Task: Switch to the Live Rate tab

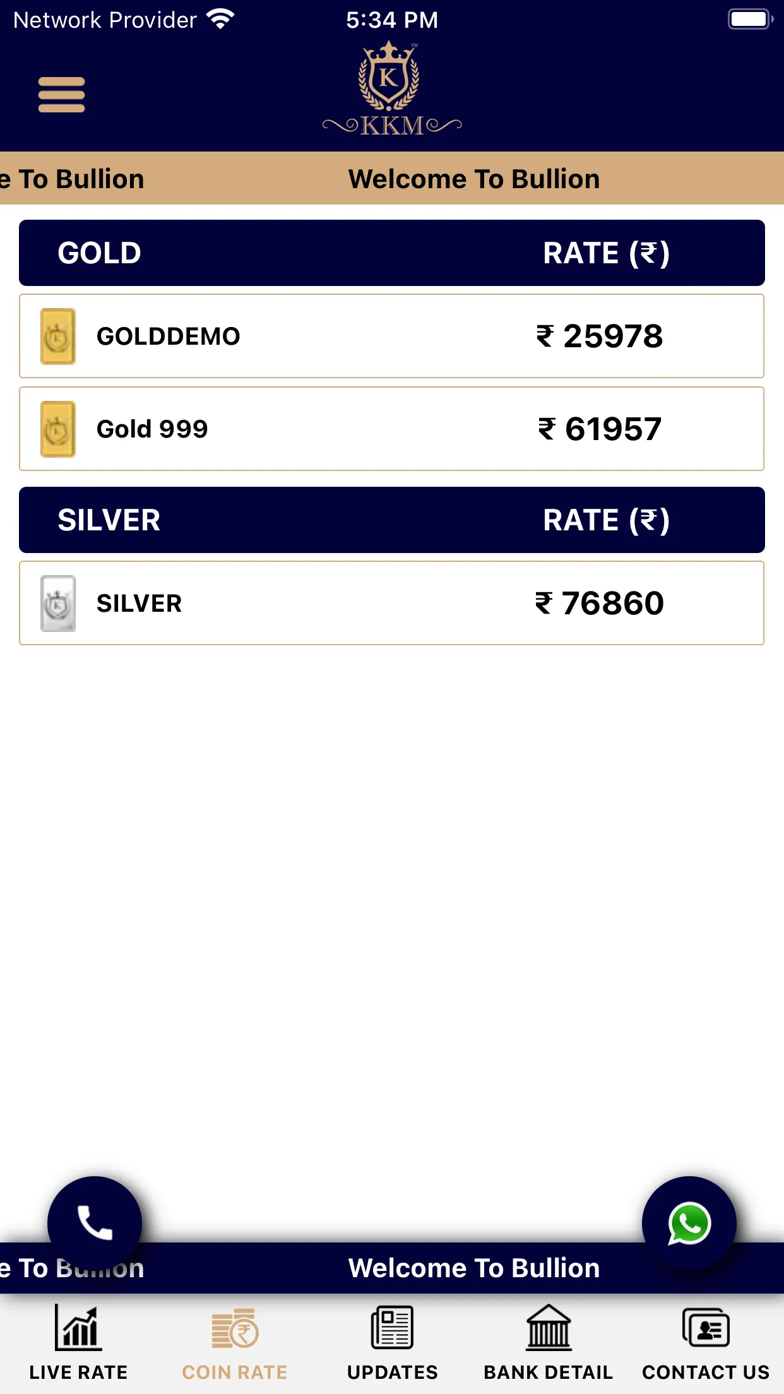Action: (78, 1343)
